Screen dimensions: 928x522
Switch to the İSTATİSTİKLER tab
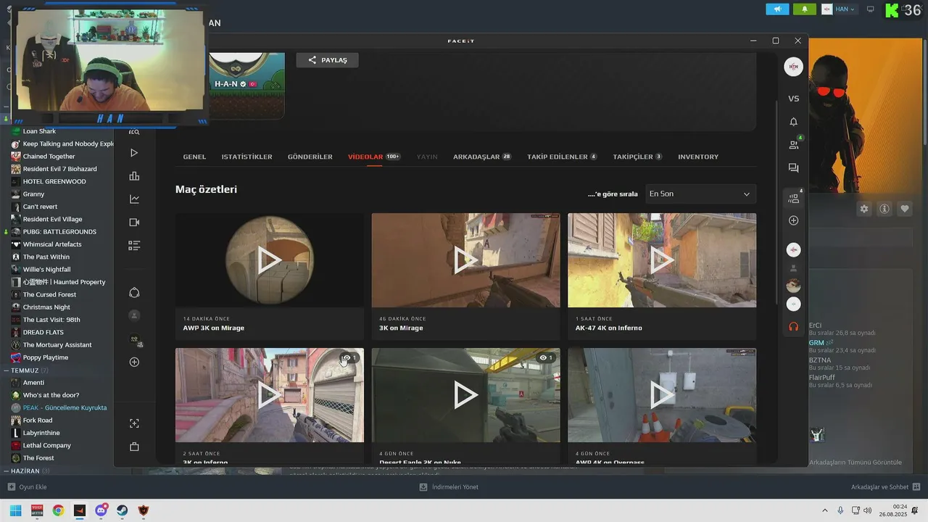tap(247, 157)
